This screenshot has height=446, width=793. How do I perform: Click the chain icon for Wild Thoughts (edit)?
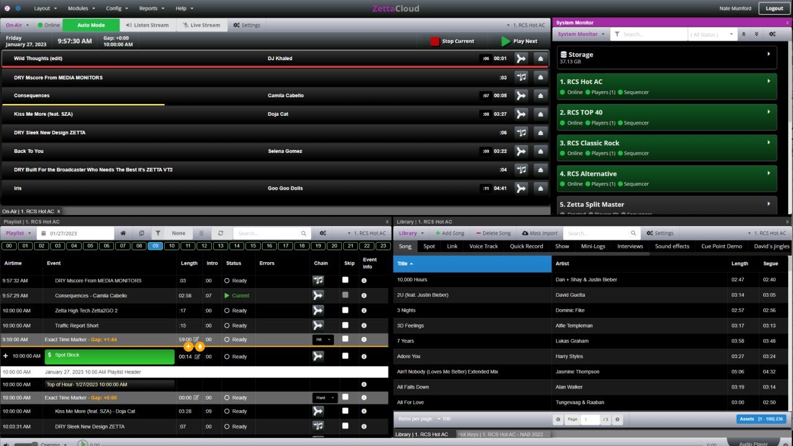tap(522, 58)
